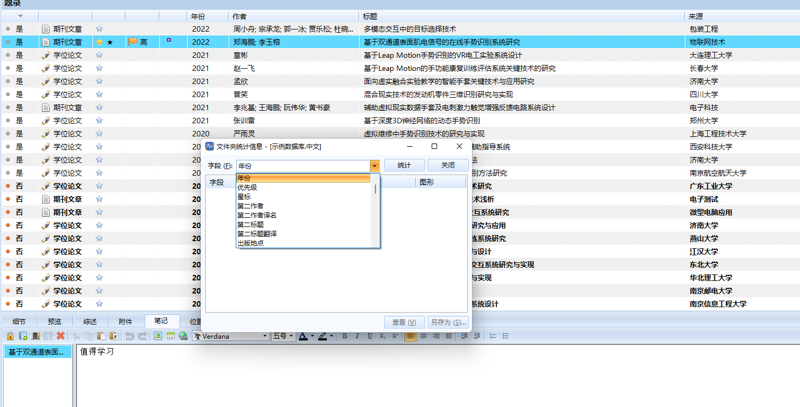The width and height of the screenshot is (800, 407).
Task: Click the center alignment icon
Action: (x=423, y=336)
